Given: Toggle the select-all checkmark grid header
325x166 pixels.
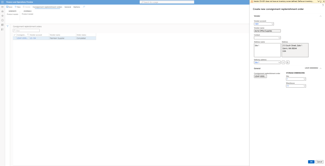Looking at the screenshot, I should coord(14,35).
